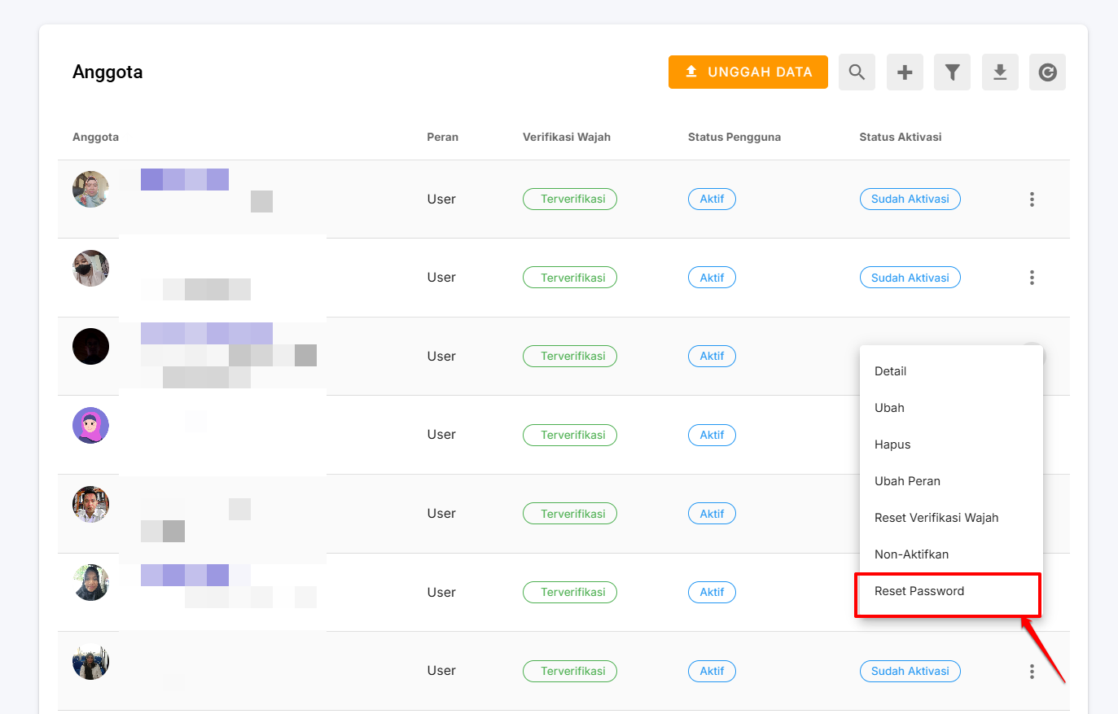This screenshot has height=714, width=1118.
Task: Click the Terverifikasi badge in last row
Action: tap(570, 671)
